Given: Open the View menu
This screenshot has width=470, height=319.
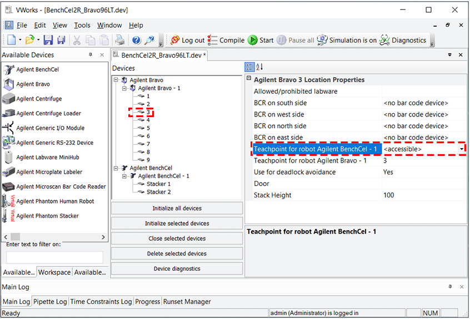Looking at the screenshot, I should [x=60, y=26].
